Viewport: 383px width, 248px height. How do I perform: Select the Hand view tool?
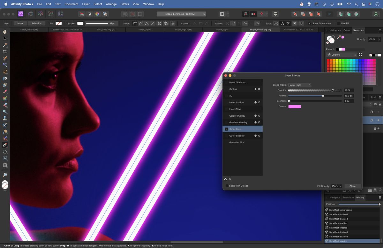(x=5, y=32)
